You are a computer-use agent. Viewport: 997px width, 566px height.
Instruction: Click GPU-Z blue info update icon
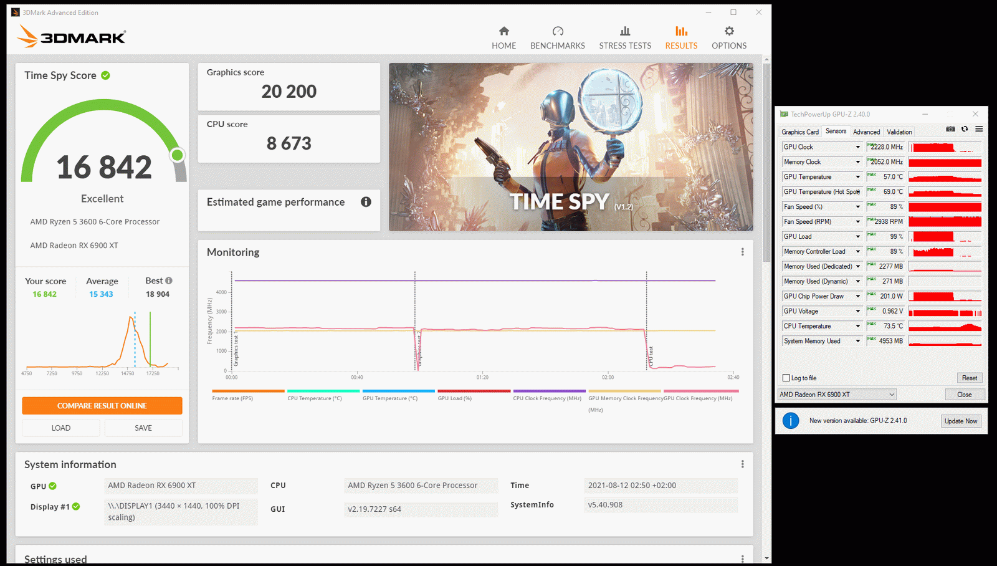(791, 421)
